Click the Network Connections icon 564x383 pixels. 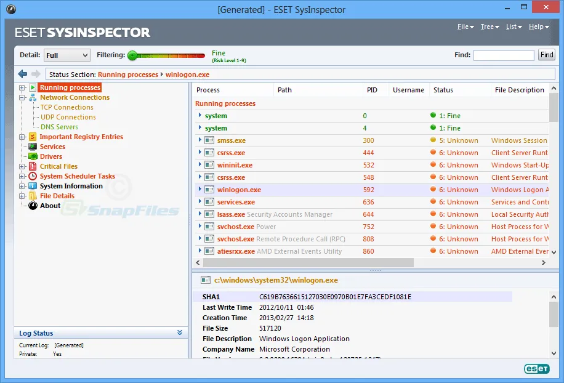click(x=33, y=97)
